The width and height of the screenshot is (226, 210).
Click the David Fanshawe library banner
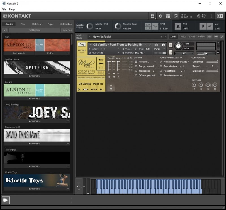coord(37,135)
